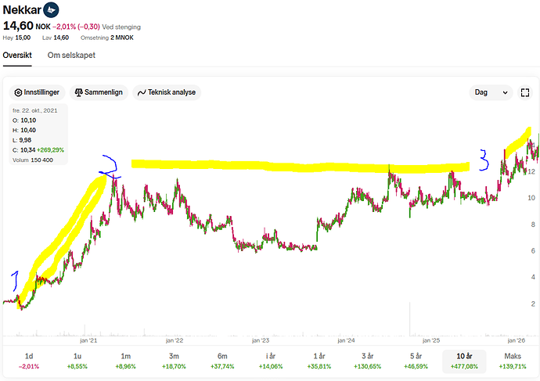Expand the Dag interval dropdown
The width and height of the screenshot is (540, 381).
[x=491, y=92]
